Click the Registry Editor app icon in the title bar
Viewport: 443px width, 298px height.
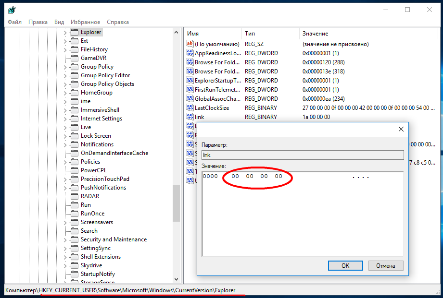click(12, 10)
